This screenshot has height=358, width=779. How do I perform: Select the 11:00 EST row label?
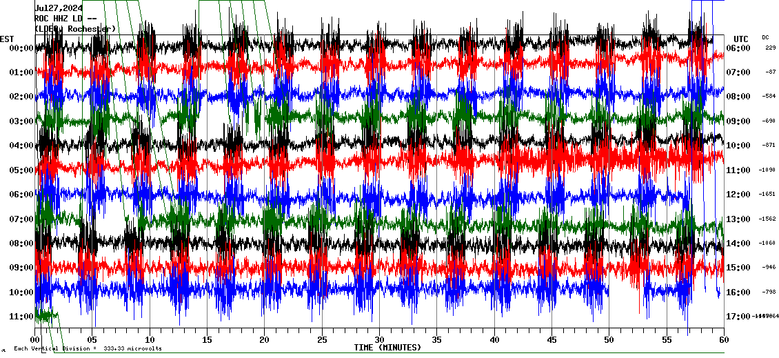(22, 317)
